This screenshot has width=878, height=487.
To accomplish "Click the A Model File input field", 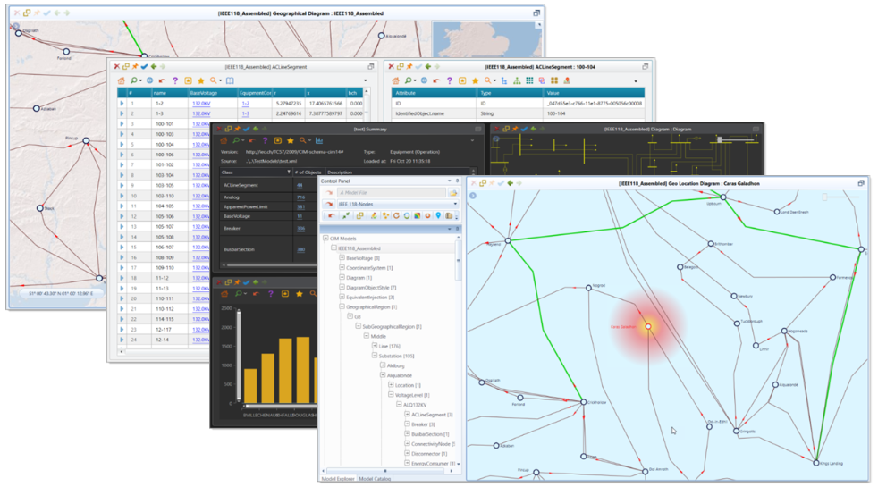I will tap(392, 192).
